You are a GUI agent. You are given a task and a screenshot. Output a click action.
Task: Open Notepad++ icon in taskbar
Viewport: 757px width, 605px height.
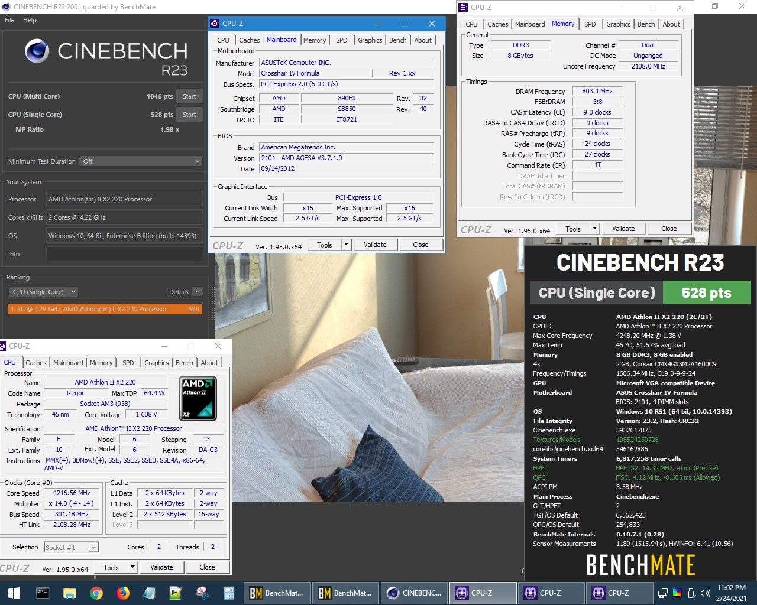click(176, 593)
